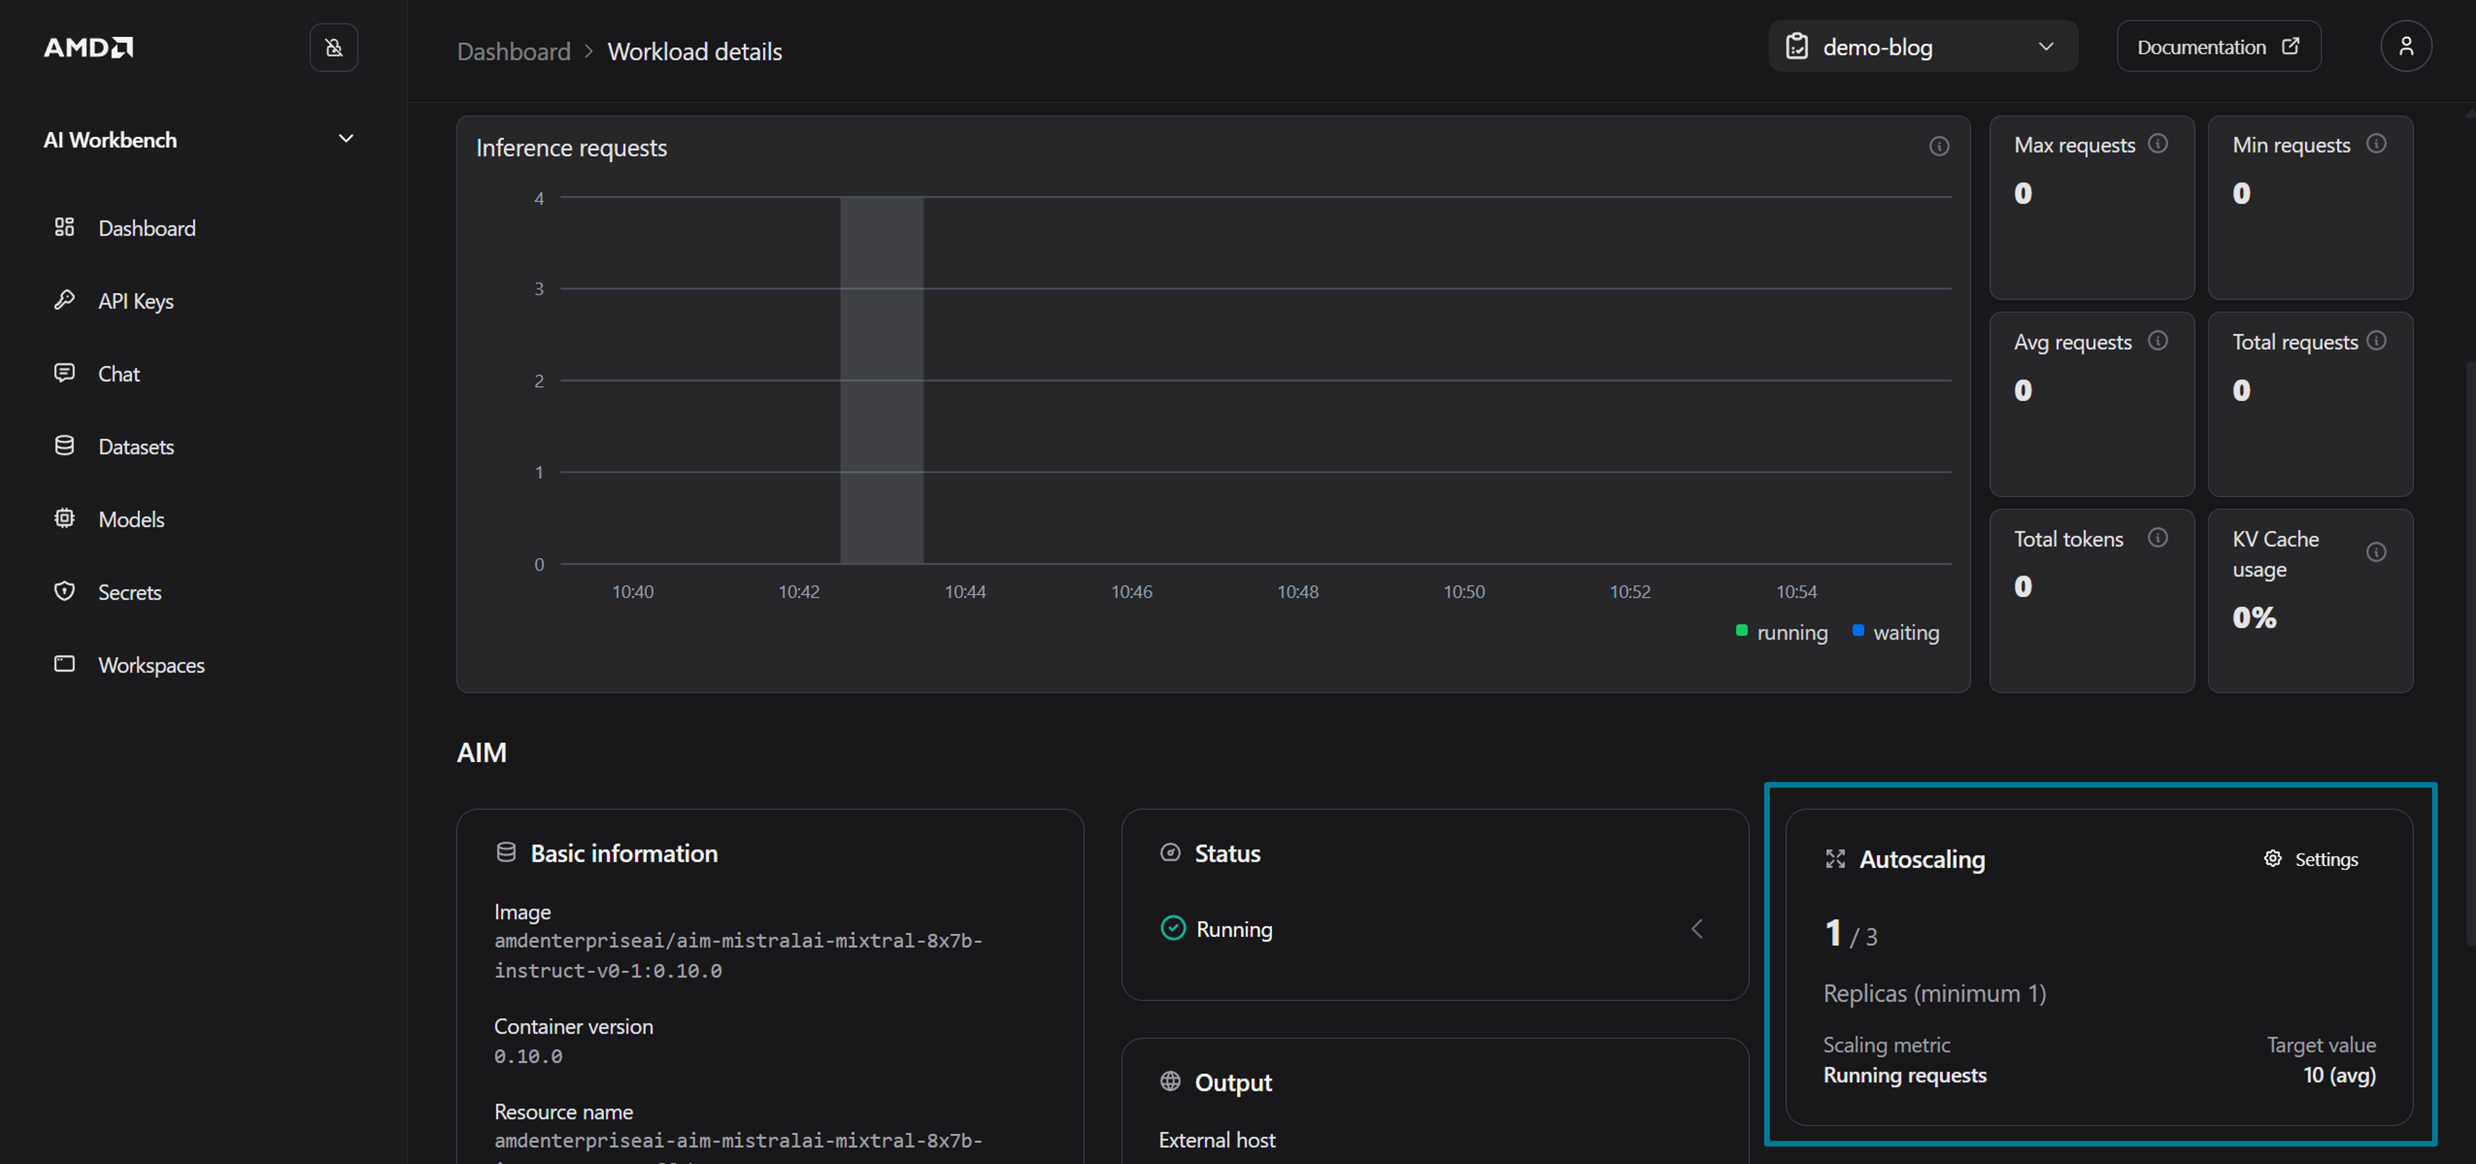Click the Total requests info icon
The image size is (2476, 1164).
2375,341
